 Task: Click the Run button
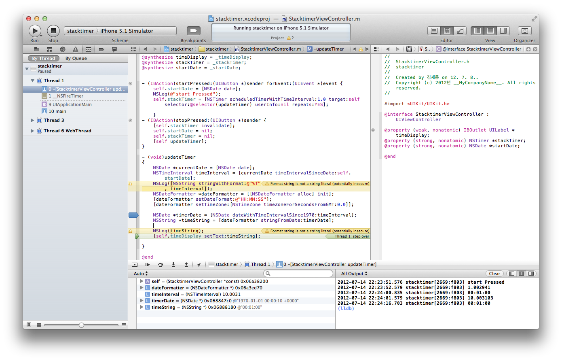point(35,31)
